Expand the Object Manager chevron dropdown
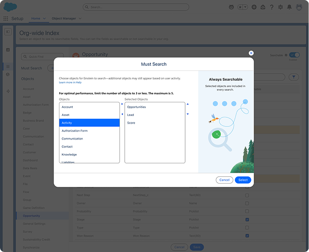 coord(80,19)
